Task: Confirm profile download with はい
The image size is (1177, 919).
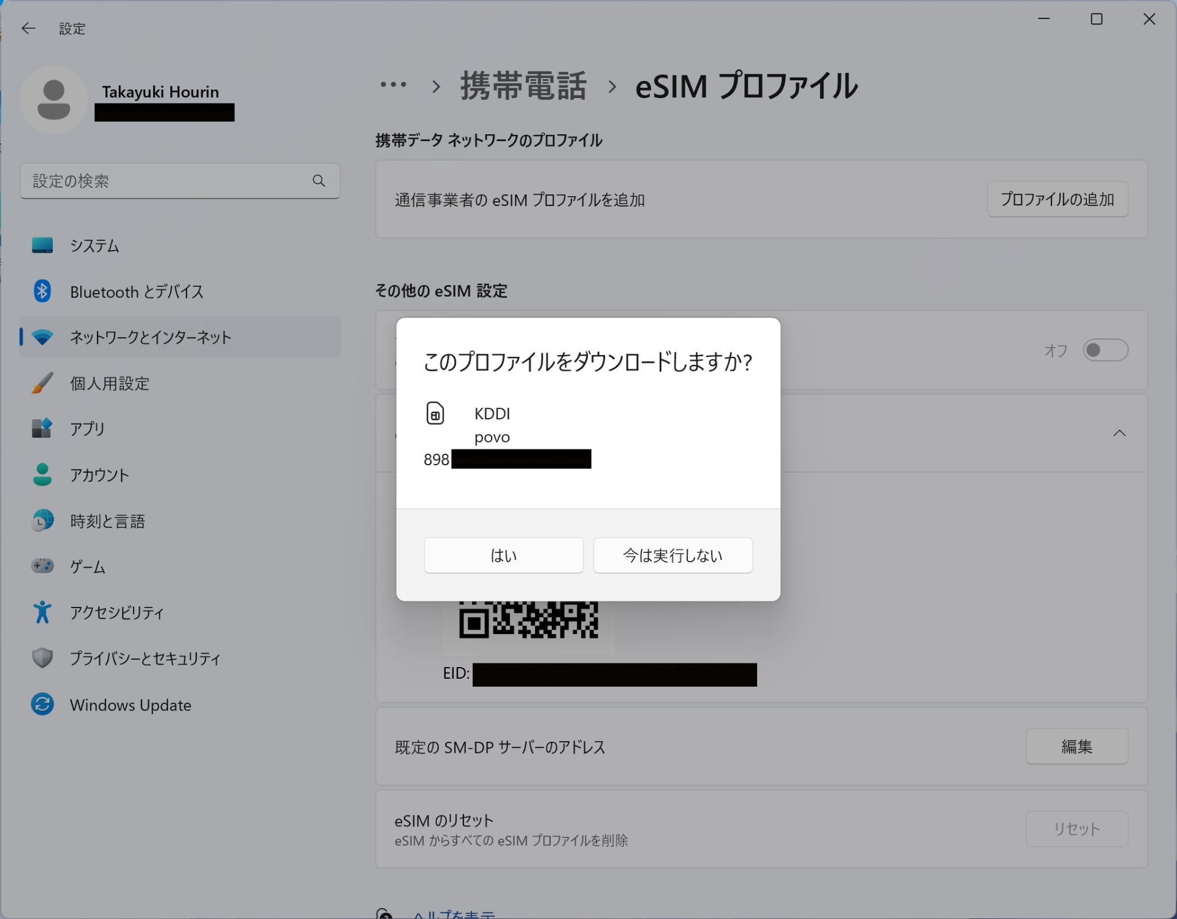Action: coord(503,555)
